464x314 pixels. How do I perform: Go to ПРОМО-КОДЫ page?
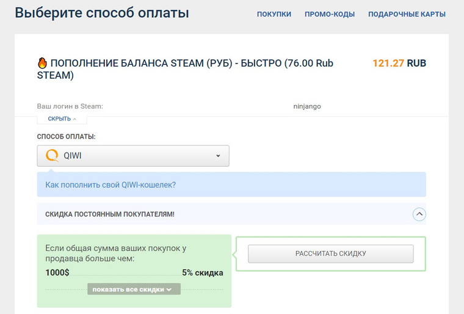click(330, 14)
